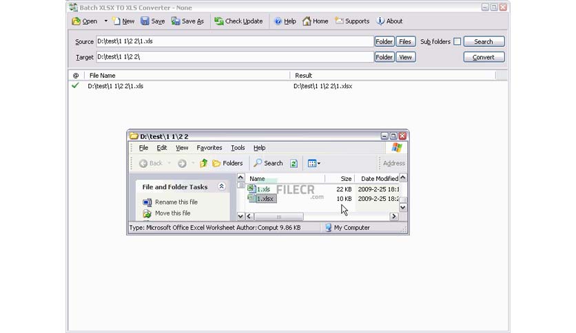Open the Edit menu in Explorer window
The width and height of the screenshot is (576, 333).
tap(162, 148)
